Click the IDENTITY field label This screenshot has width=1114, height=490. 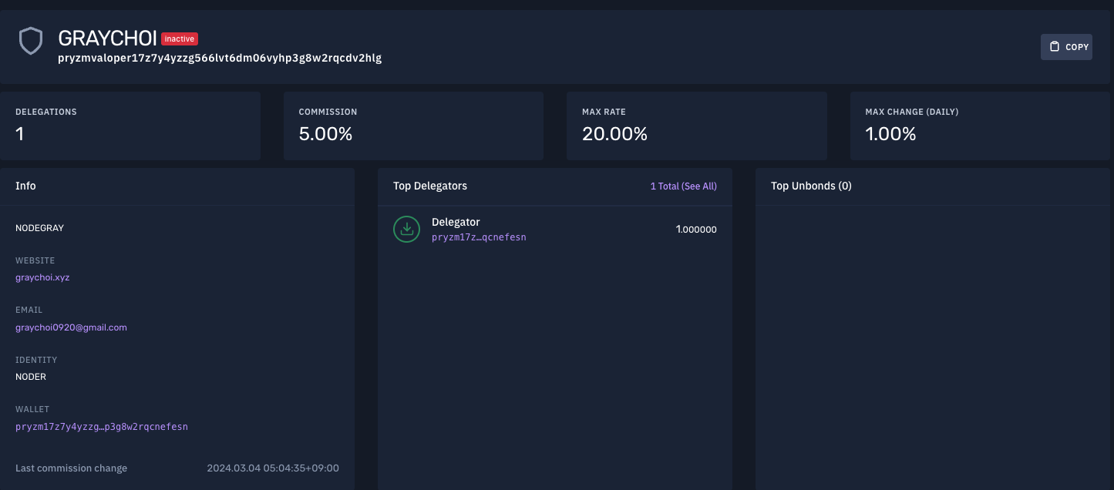click(x=36, y=360)
